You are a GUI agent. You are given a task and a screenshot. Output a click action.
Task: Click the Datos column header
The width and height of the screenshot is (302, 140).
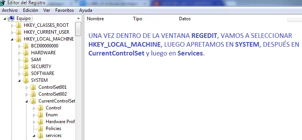click(x=185, y=19)
